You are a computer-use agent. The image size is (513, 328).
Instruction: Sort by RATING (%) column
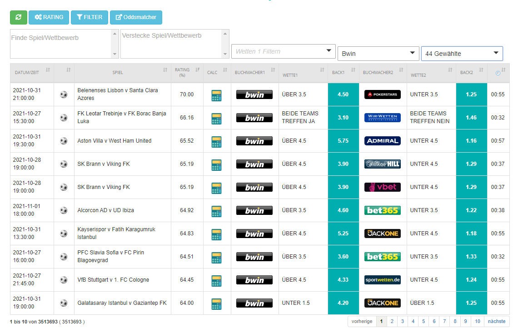[x=187, y=73]
